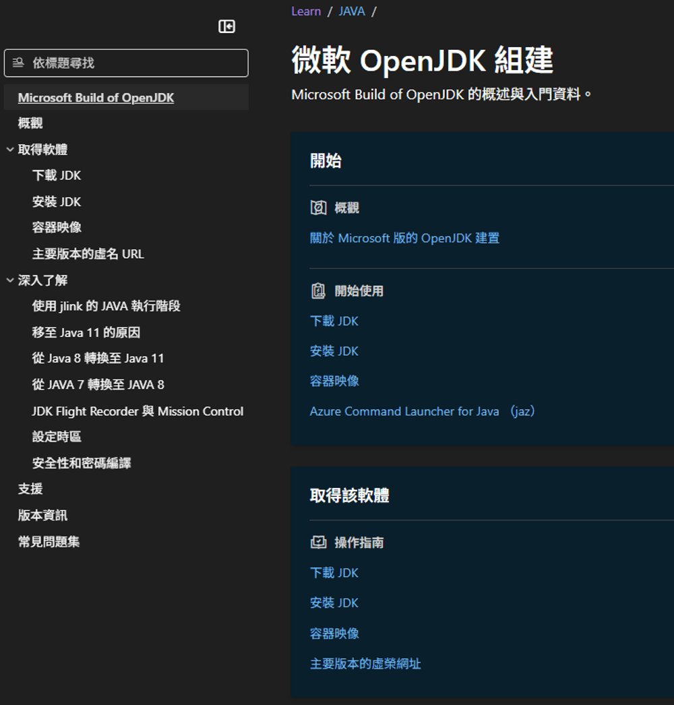Open 常見問題集 in the sidebar
Image resolution: width=674 pixels, height=705 pixels.
click(49, 542)
